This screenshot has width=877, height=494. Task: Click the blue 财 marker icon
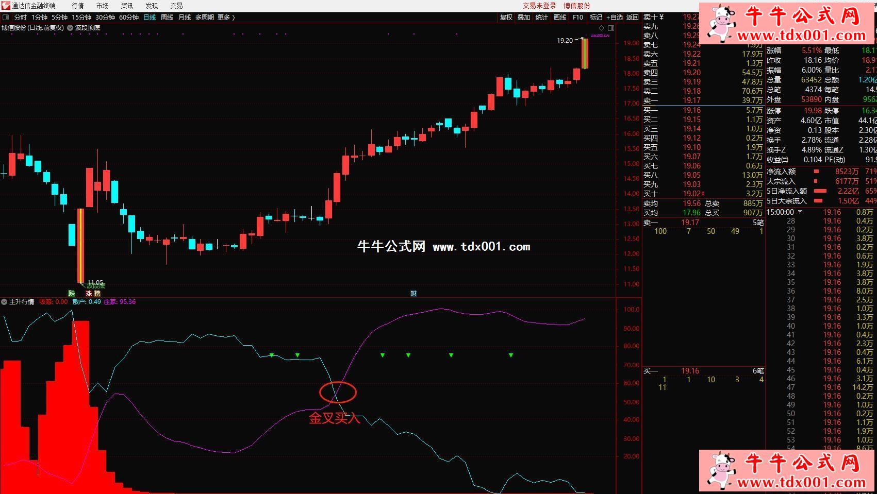(x=413, y=293)
